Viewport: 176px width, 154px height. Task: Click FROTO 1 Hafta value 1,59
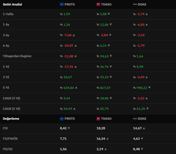point(67,14)
